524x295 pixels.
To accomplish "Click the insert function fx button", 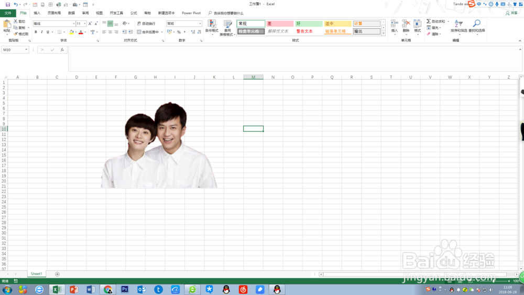I will [62, 50].
